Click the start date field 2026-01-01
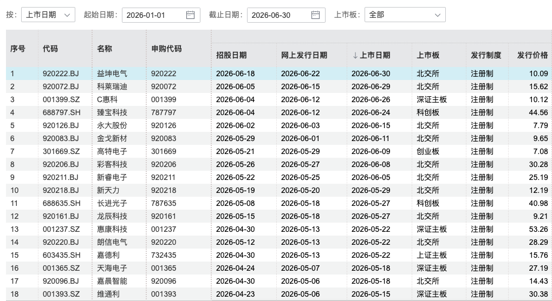 161,15
